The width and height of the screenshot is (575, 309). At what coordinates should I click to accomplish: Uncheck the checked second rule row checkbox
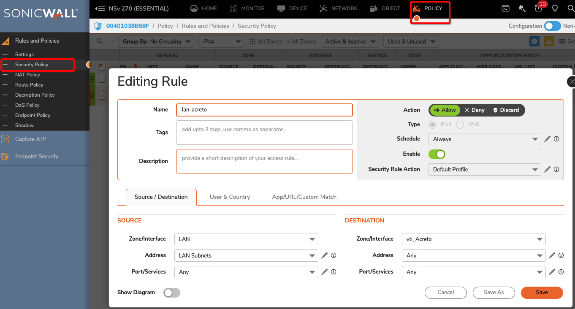pos(102,95)
